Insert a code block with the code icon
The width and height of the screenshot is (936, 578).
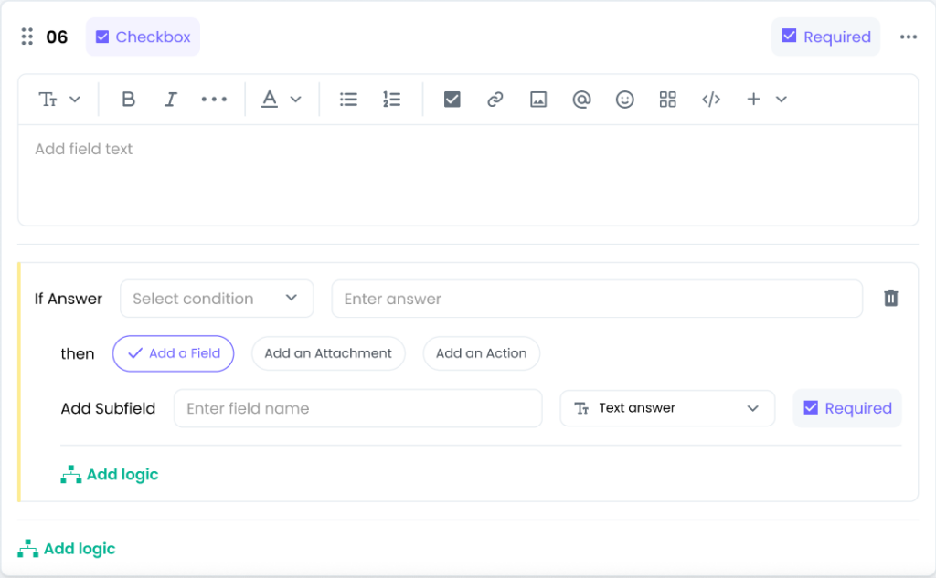pos(711,100)
